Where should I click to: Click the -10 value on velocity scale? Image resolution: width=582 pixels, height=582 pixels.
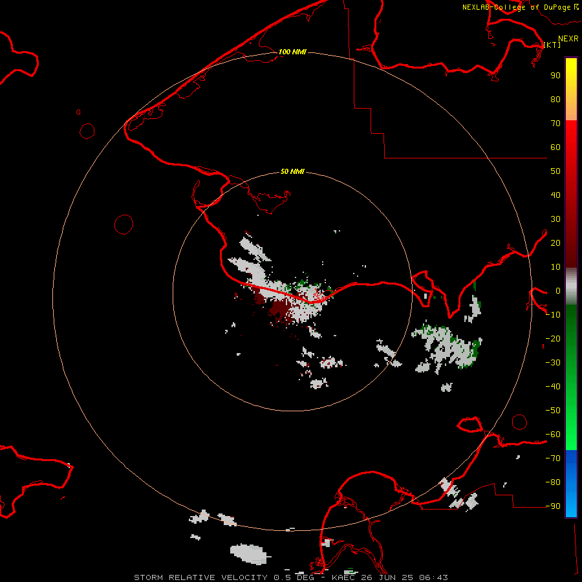coord(553,315)
